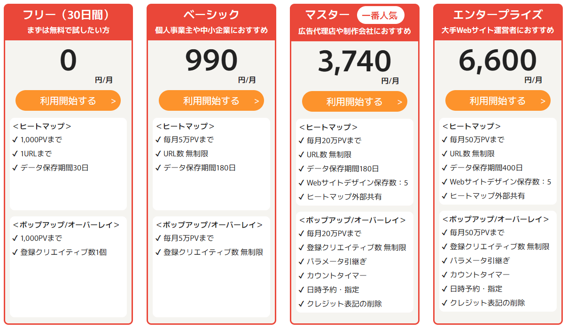Image resolution: width=568 pixels, height=329 pixels.
Task: Click the checkmark before 登録クリエイティブ数1個
Action: (x=15, y=252)
